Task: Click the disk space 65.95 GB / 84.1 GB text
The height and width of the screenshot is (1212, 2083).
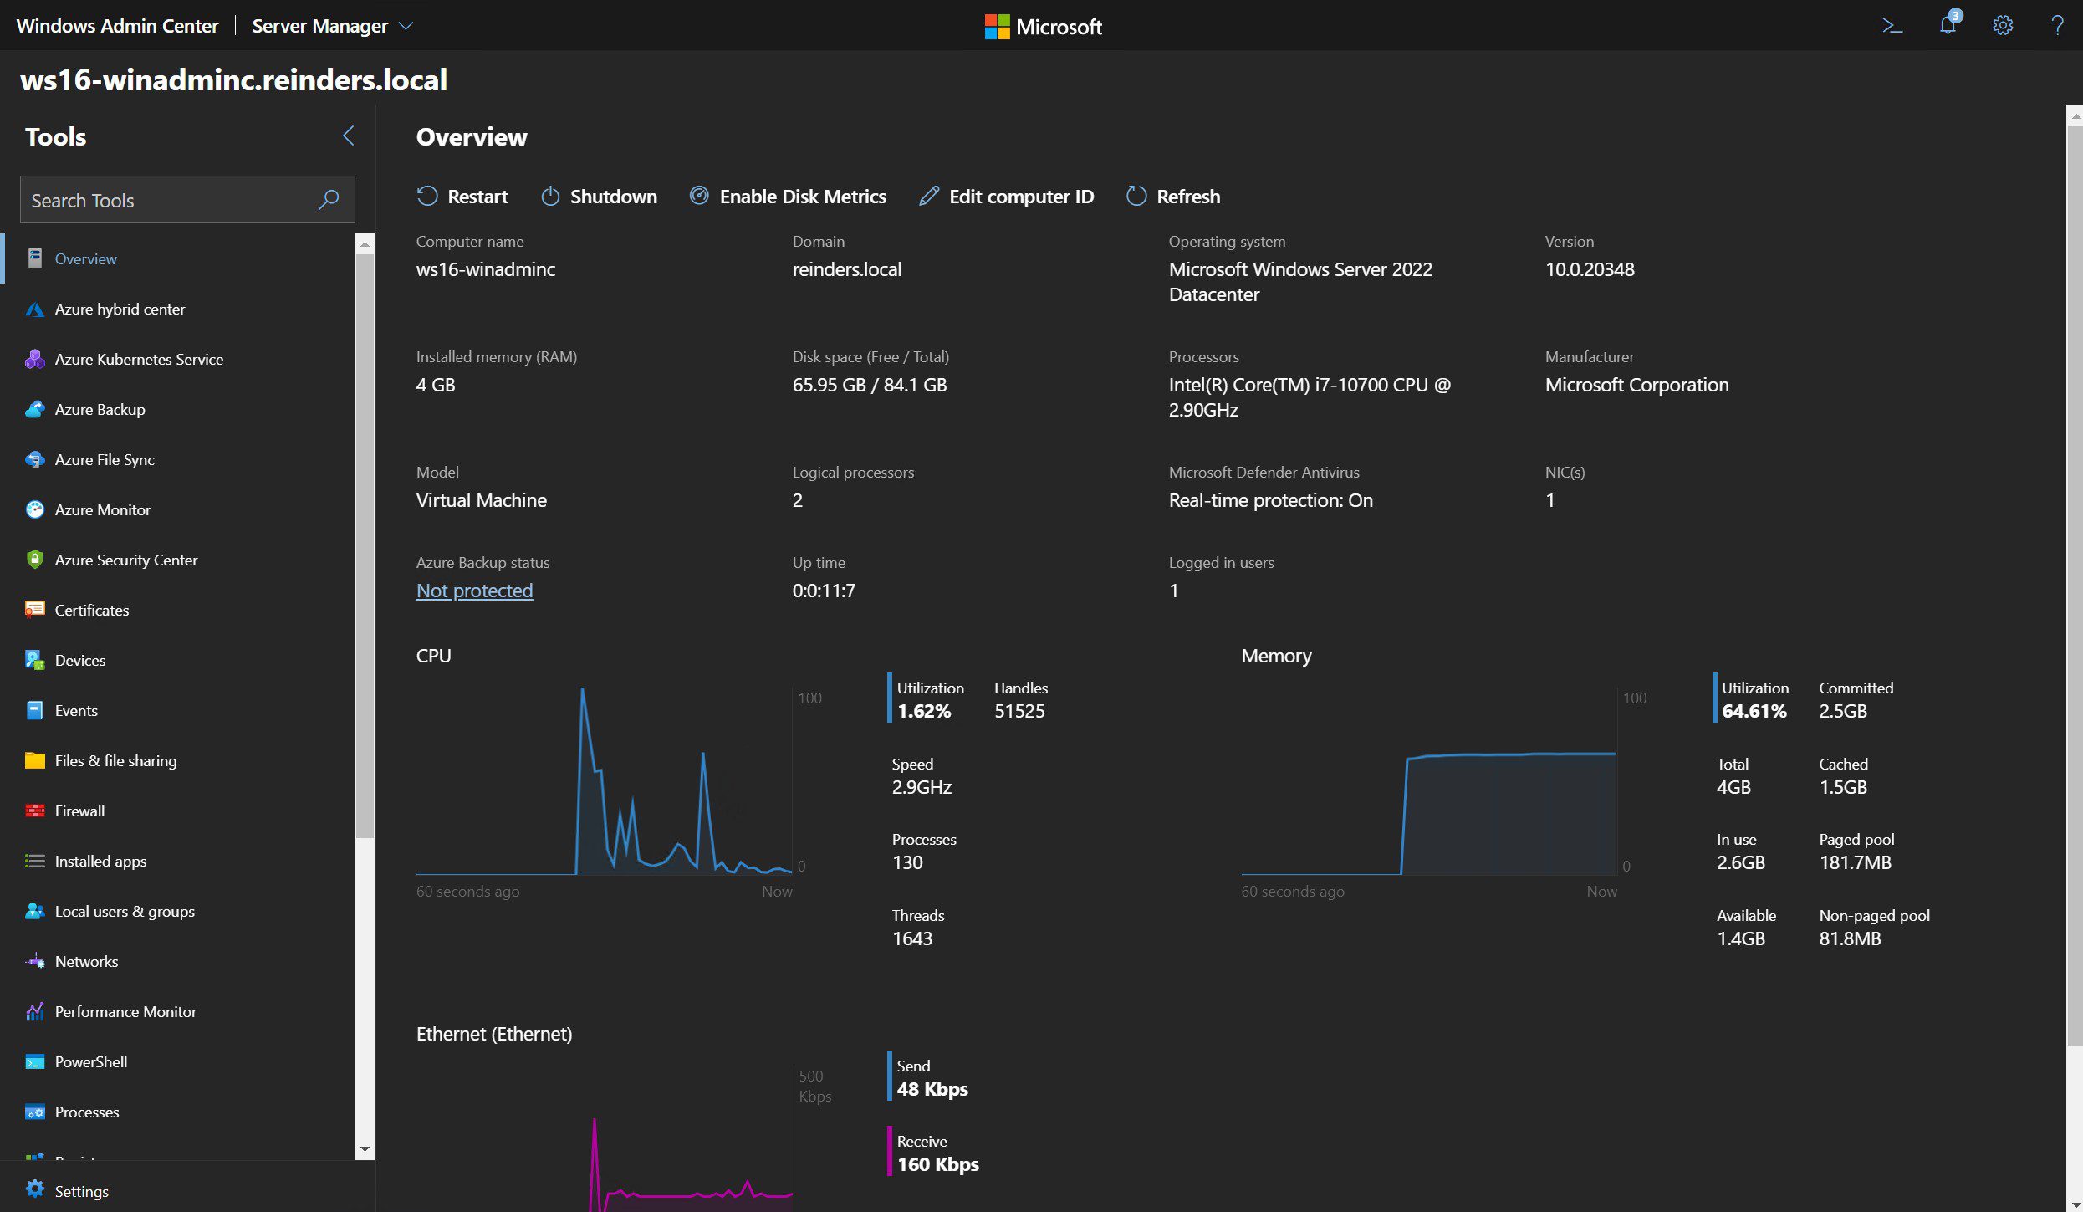Action: 870,385
